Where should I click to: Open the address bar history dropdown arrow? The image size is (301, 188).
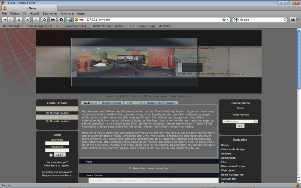[227, 20]
